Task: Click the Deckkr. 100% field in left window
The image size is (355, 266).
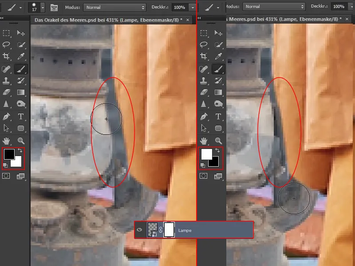Action: coord(180,8)
